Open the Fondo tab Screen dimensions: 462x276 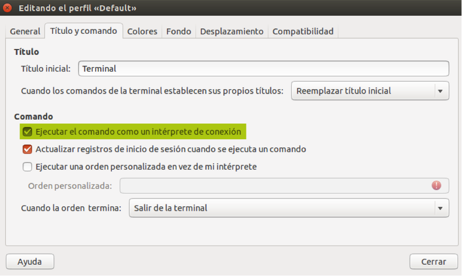179,31
